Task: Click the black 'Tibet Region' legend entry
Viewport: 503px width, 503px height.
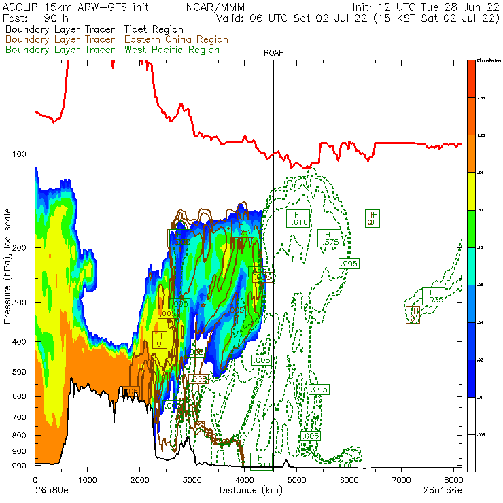Action: 154,29
